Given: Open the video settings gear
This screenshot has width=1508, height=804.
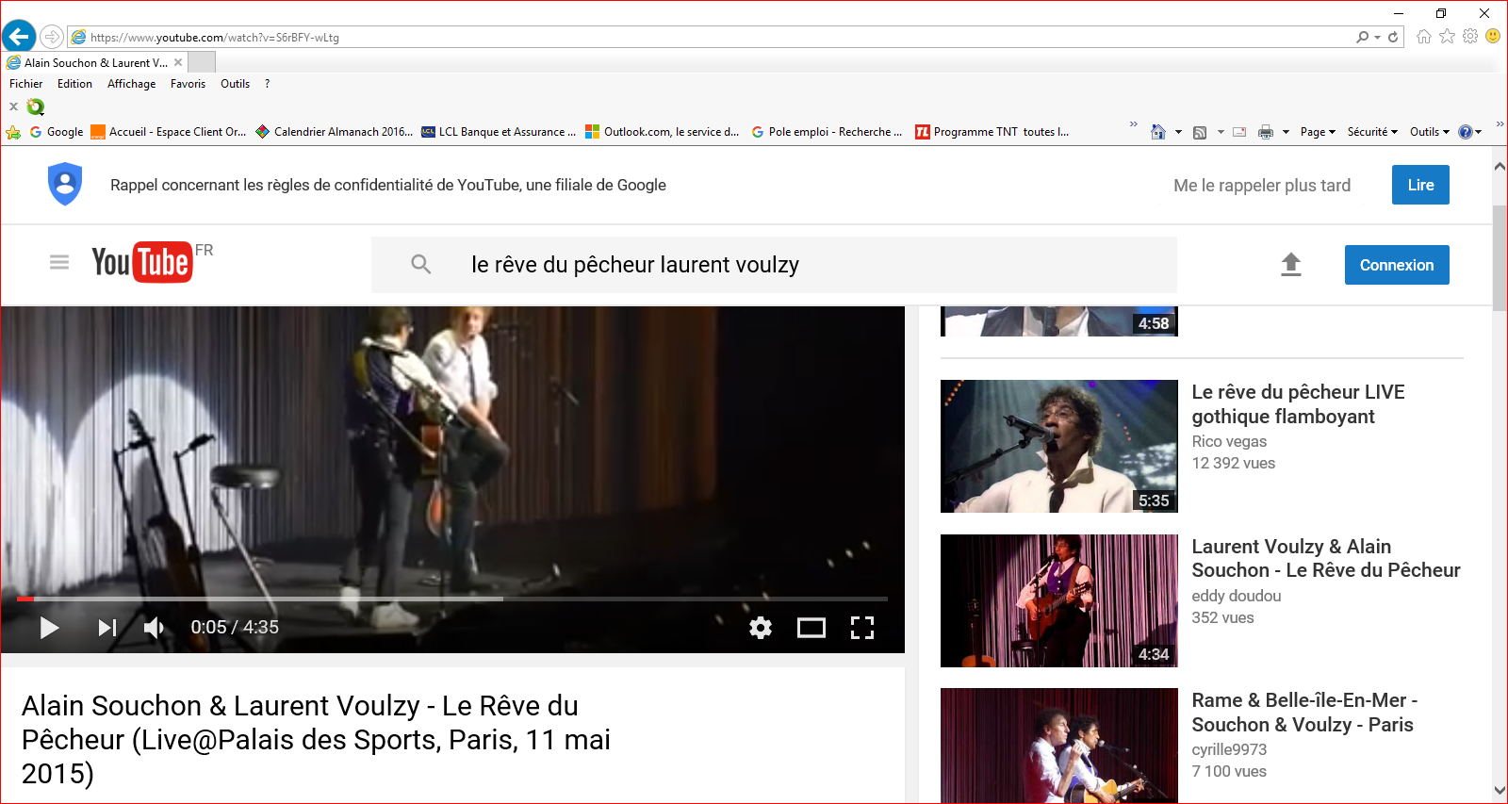Looking at the screenshot, I should click(x=761, y=628).
